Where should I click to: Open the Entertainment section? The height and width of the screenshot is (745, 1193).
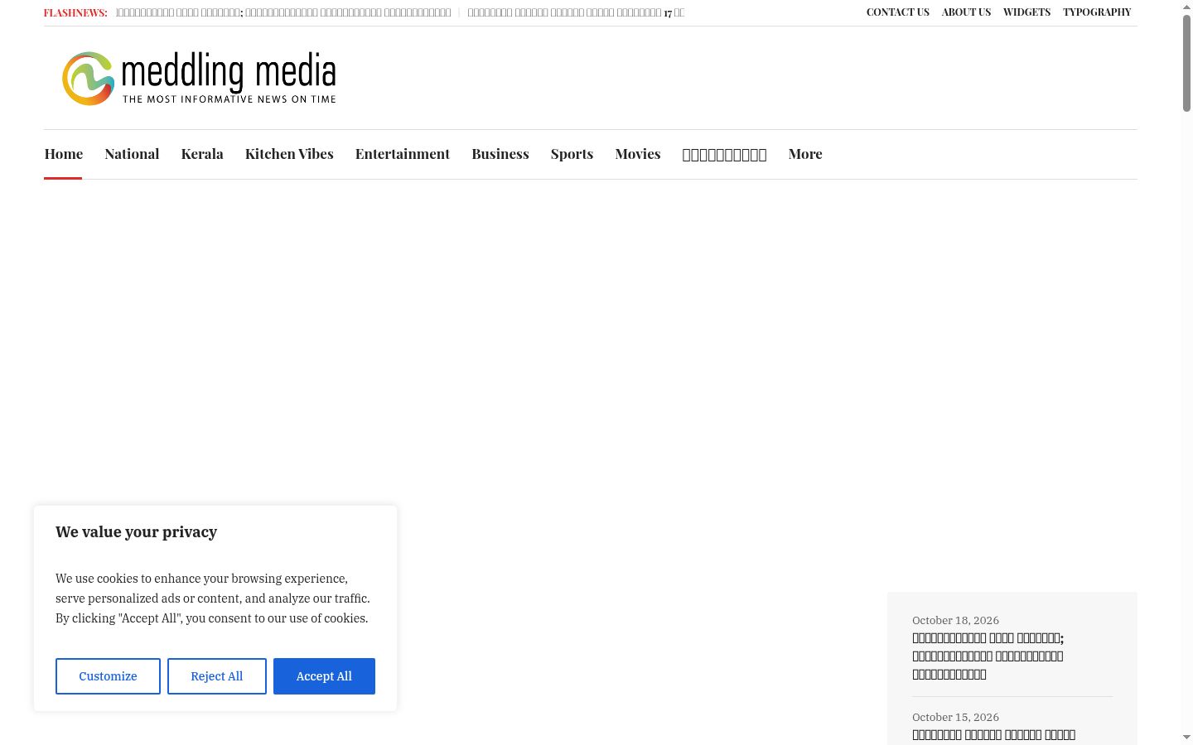tap(403, 154)
